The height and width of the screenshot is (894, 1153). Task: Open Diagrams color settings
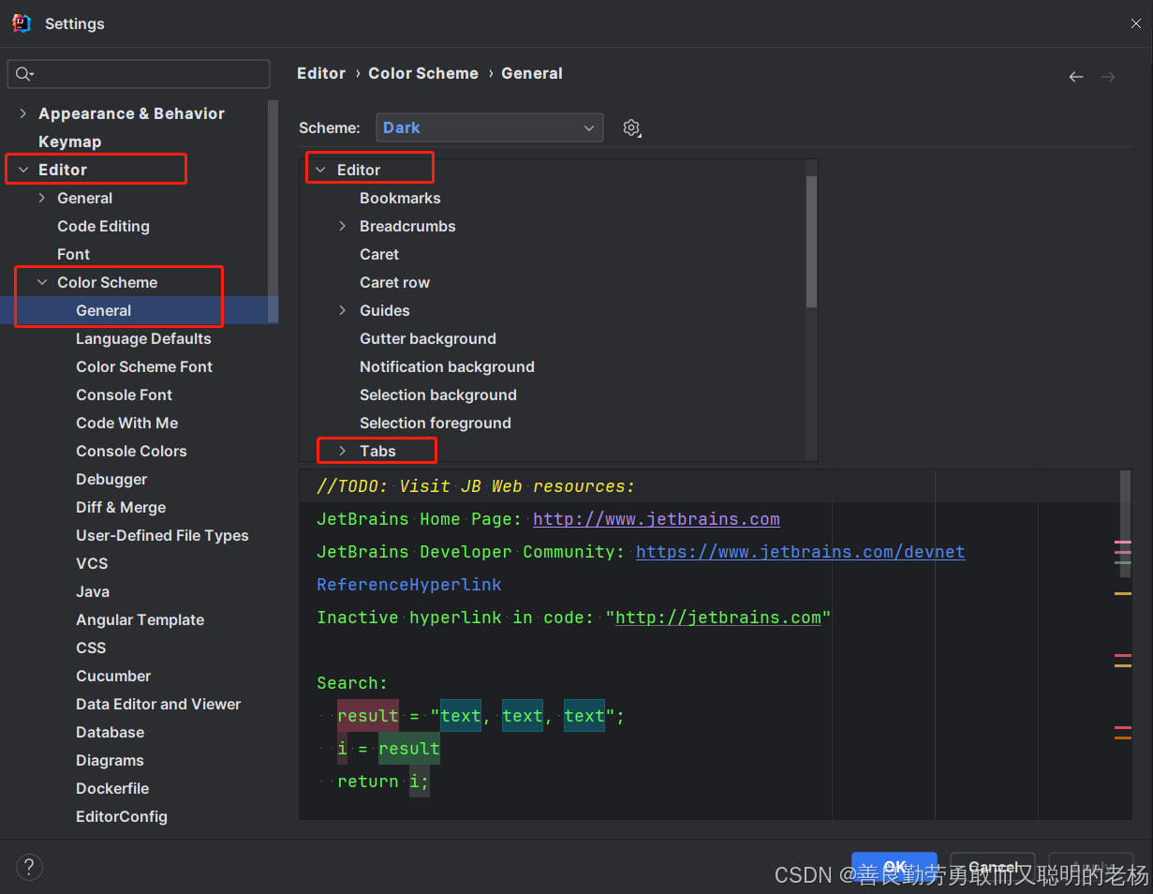(x=110, y=760)
